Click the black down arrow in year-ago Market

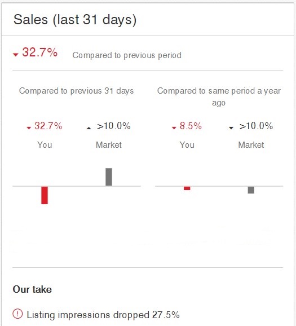pos(231,128)
